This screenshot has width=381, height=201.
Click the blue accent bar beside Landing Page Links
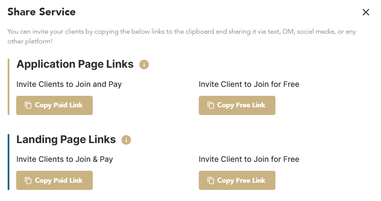(9, 162)
